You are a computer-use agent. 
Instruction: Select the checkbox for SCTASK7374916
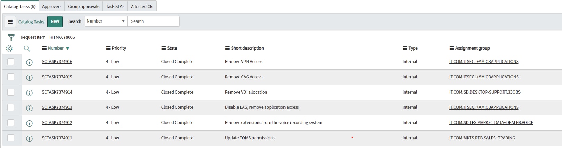click(11, 62)
